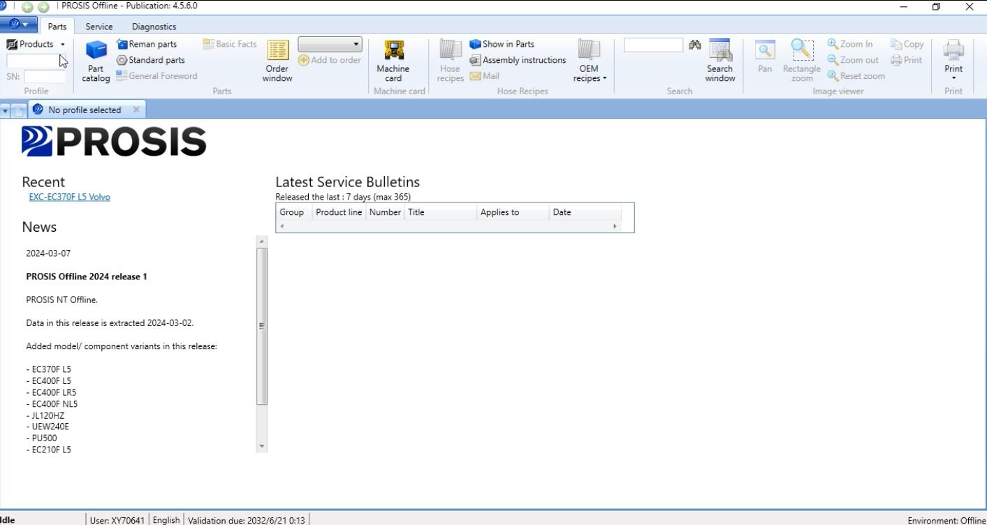Click the Search text field
This screenshot has width=987, height=525.
coord(653,45)
